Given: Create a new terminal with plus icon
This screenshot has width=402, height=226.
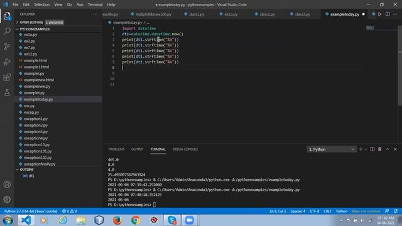Looking at the screenshot, I should (361, 149).
